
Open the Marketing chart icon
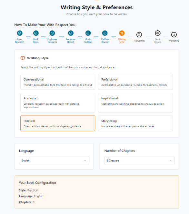coord(174,35)
